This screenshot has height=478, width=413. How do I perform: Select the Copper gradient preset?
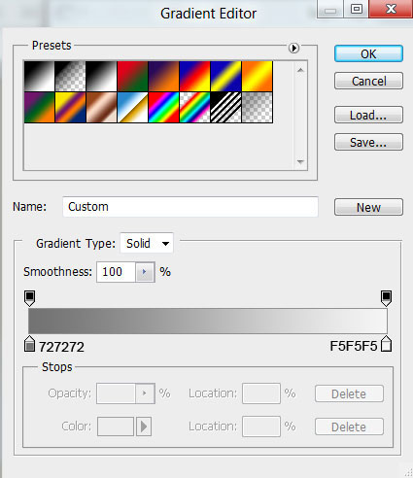pos(101,108)
